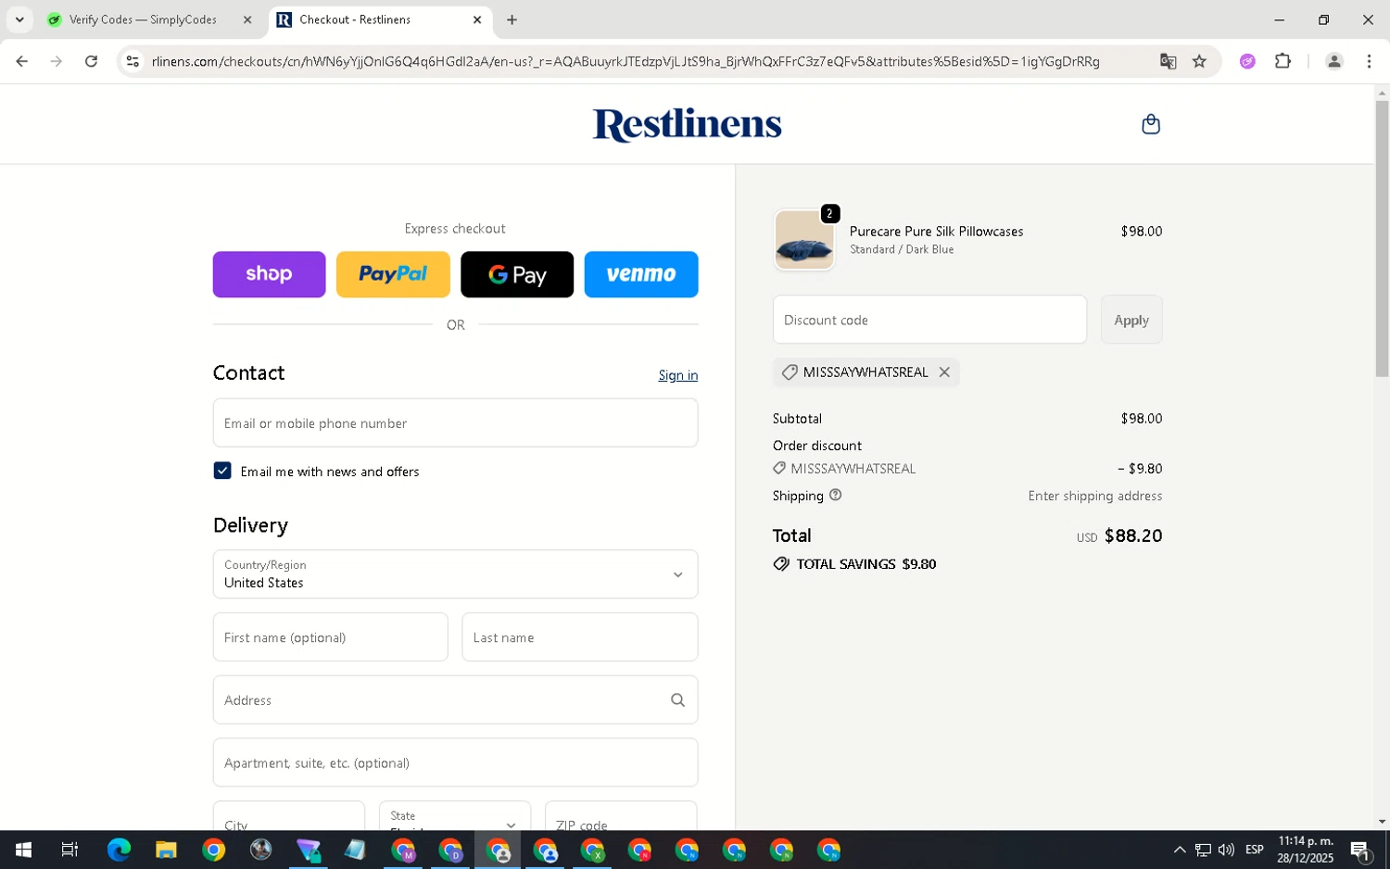
Task: Open Notepad-style app on taskbar
Action: click(355, 850)
